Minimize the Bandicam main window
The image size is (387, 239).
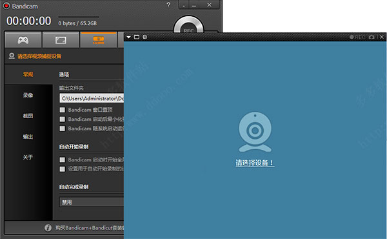pyautogui.click(x=194, y=5)
